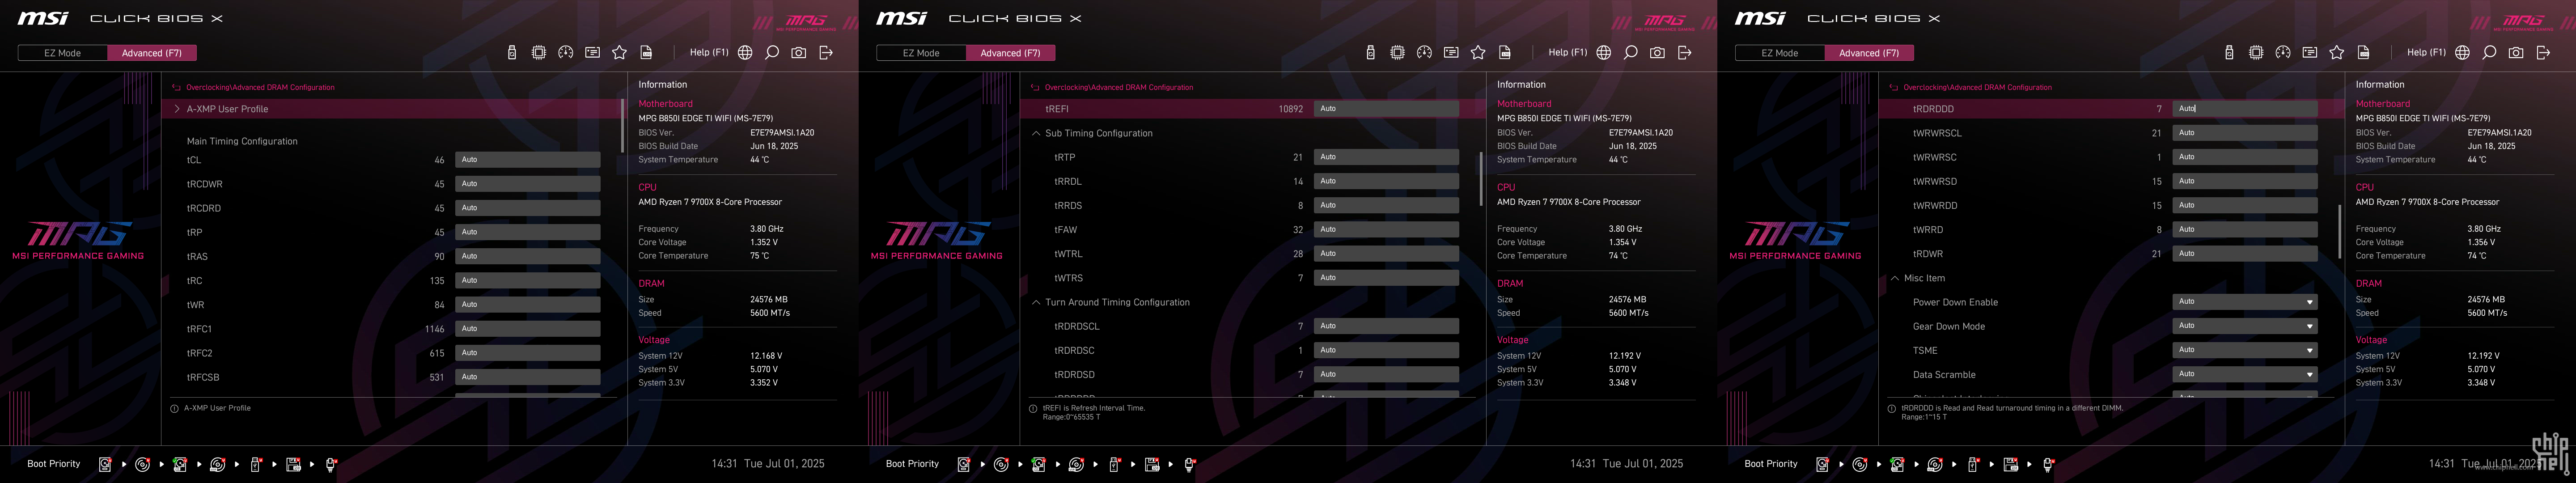The image size is (2576, 483).
Task: Select USB hard disk boot device, left screen
Action: [180, 464]
